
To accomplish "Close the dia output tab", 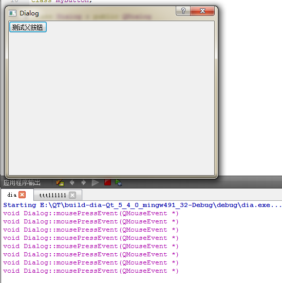I will (x=22, y=195).
